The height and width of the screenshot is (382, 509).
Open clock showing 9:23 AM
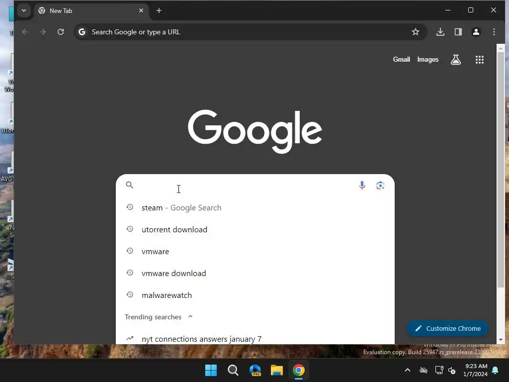point(475,370)
